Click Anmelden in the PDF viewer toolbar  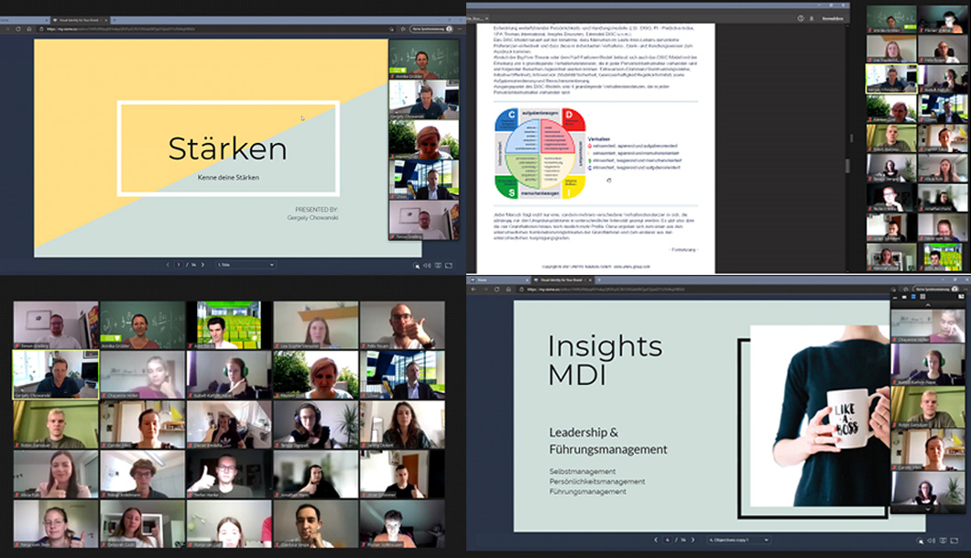point(833,18)
